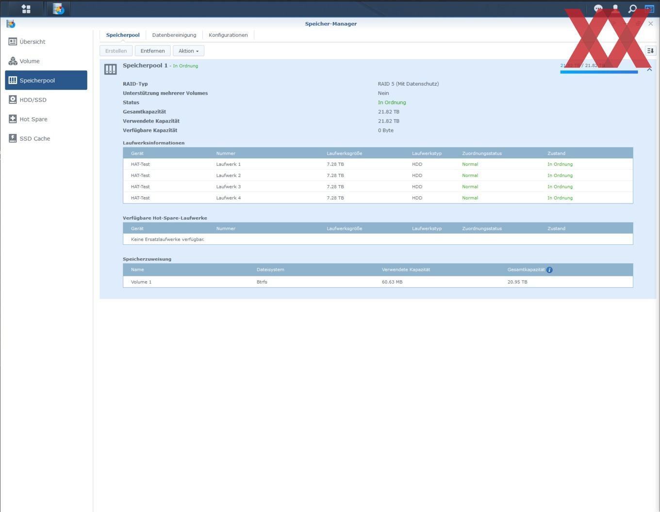Click the Erstellen button
This screenshot has width=660, height=512.
[x=116, y=51]
